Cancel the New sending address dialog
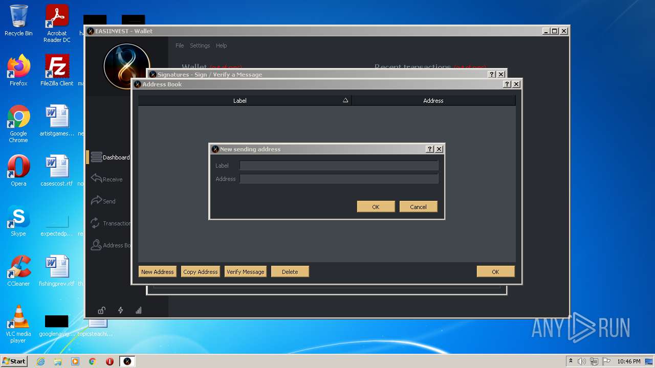 click(418, 206)
